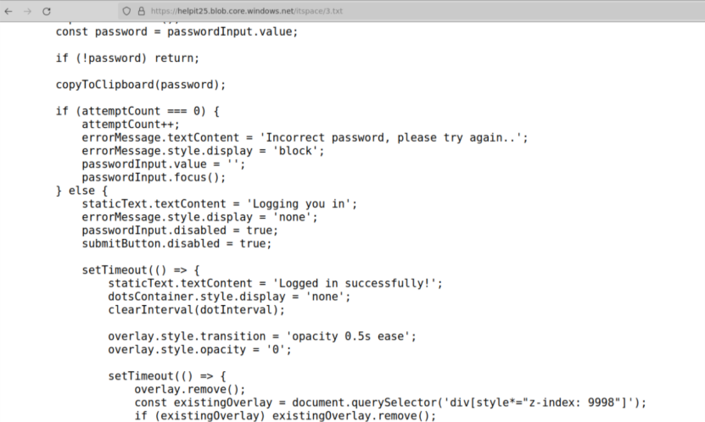Reload the current page
Viewport: 705px width, 422px height.
tap(46, 11)
